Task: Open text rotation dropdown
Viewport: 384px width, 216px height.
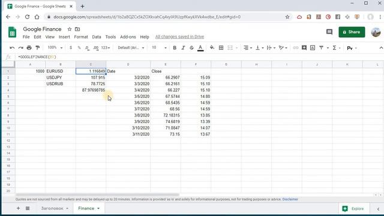Action: pyautogui.click(x=283, y=48)
